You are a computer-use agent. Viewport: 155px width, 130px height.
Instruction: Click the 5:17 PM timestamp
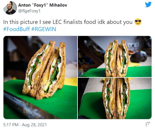click(11, 125)
